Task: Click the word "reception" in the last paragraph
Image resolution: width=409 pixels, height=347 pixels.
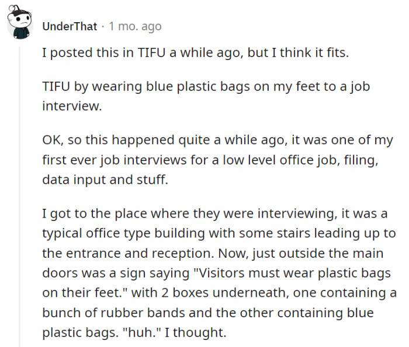Action: click(161, 252)
